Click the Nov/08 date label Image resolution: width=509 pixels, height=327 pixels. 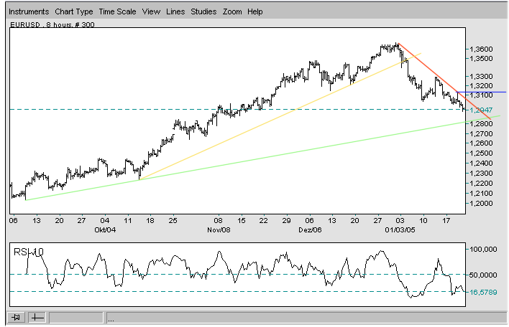pos(219,230)
